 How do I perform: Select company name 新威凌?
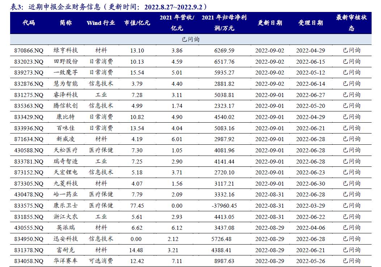[x=65, y=139]
